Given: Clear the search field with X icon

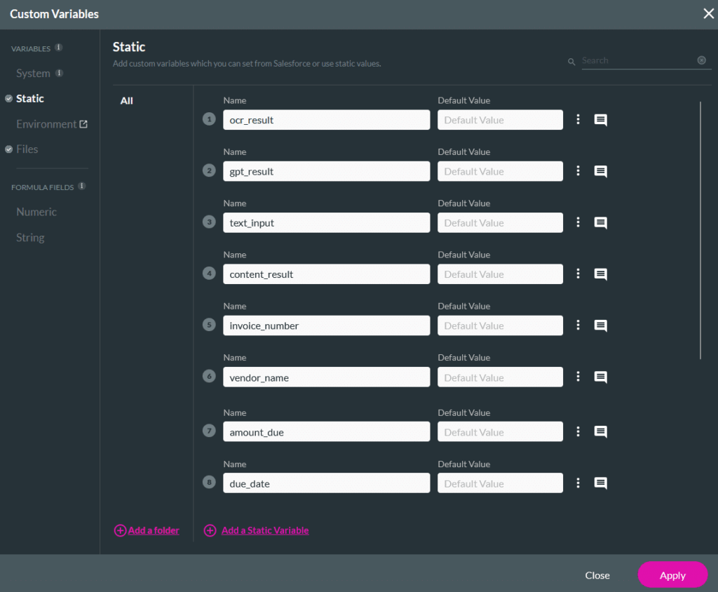Looking at the screenshot, I should coord(701,60).
